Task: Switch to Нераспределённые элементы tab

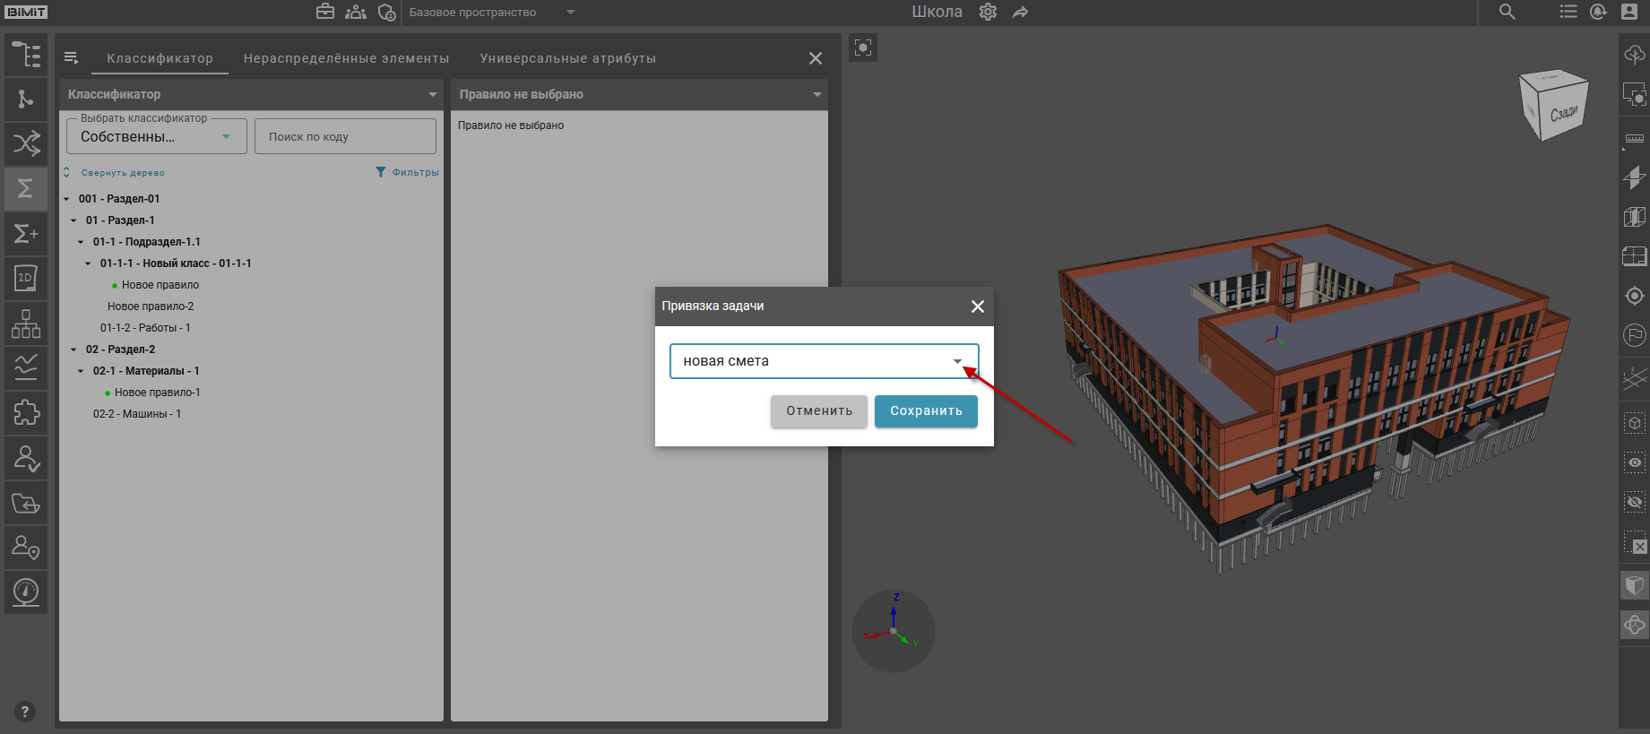Action: (x=346, y=58)
